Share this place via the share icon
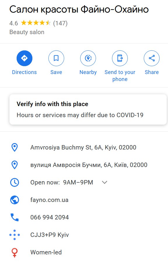Image resolution: width=168 pixels, height=264 pixels. coord(152,58)
